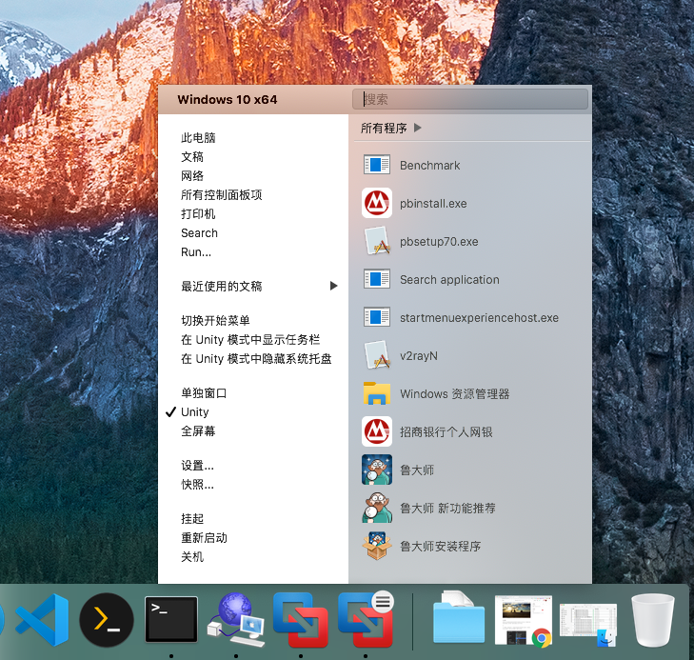694x660 pixels.
Task: Click pbsetup70.exe text label
Action: pos(439,241)
